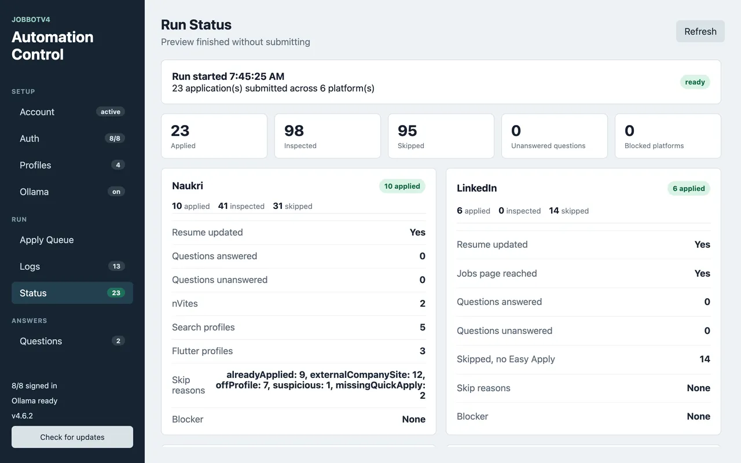Click the '14 skipped' LinkedIn stat
The height and width of the screenshot is (463, 741).
click(569, 211)
